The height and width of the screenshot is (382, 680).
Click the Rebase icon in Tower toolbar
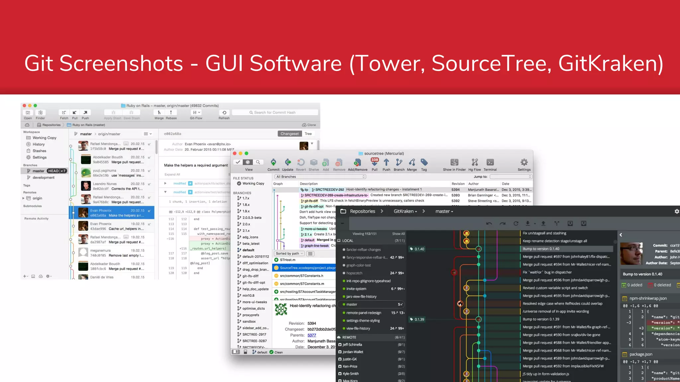click(x=171, y=113)
